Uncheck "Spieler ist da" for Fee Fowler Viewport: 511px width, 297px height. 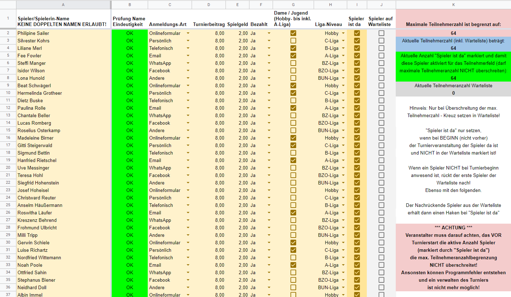(x=357, y=56)
